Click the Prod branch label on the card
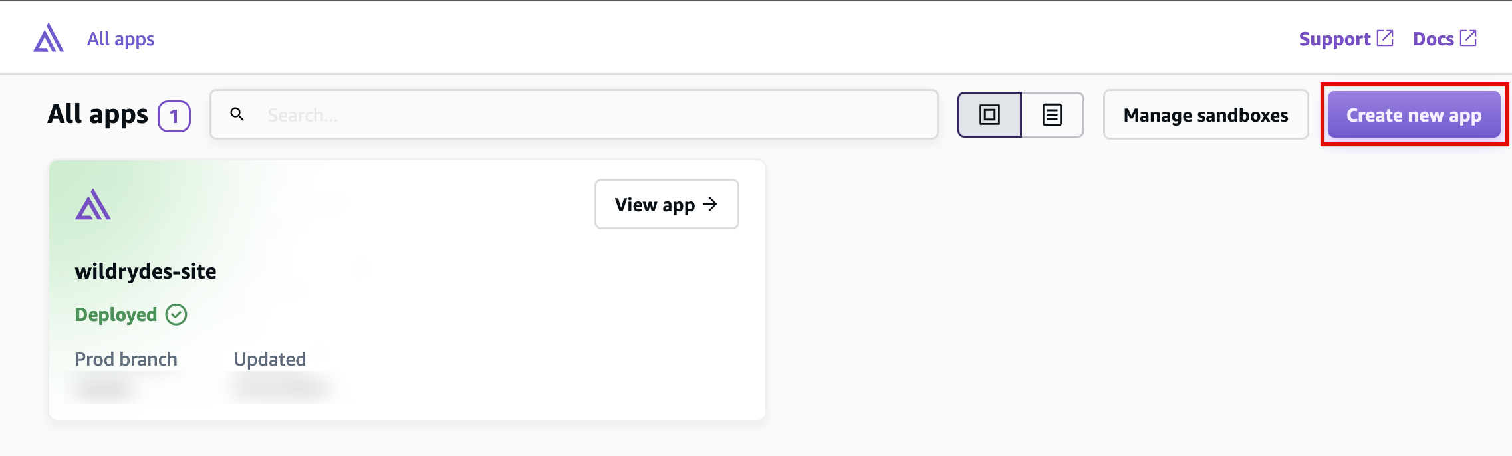 pos(126,359)
